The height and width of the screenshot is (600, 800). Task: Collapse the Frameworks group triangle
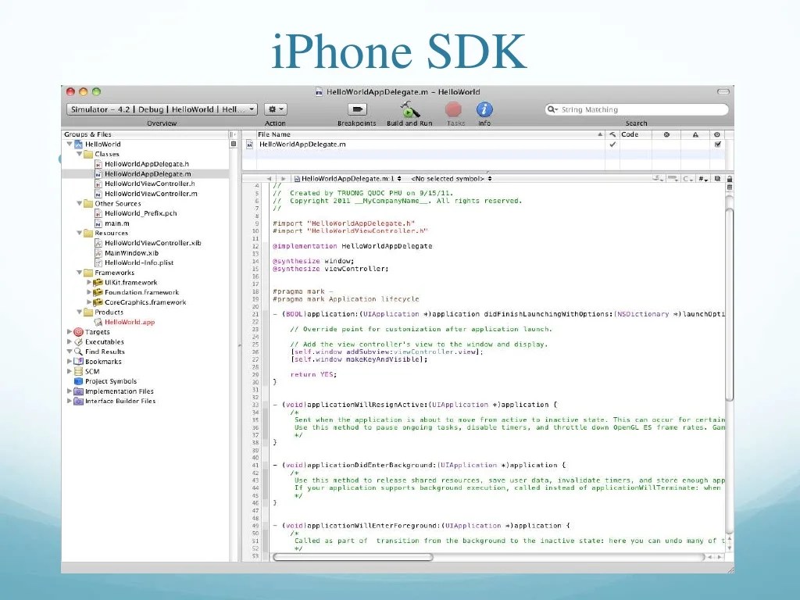79,273
